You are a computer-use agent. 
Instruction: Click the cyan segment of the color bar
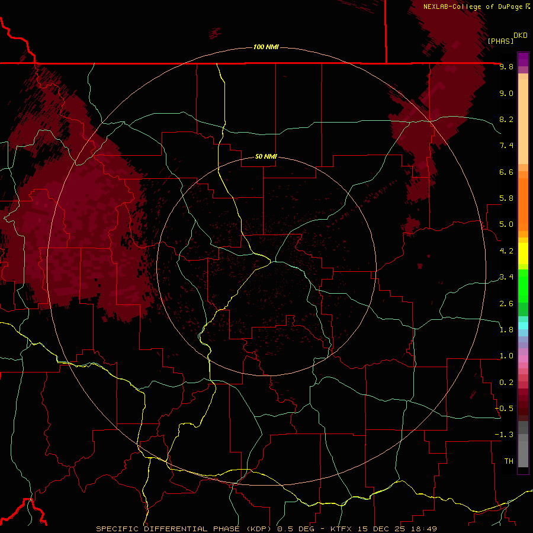523,326
